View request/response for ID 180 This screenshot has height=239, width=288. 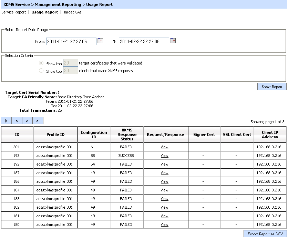(164, 225)
